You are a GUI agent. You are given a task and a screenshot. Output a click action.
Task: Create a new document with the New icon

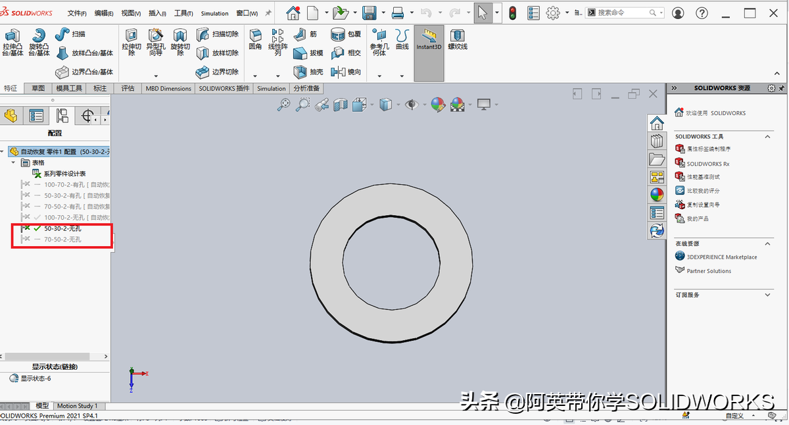(x=313, y=12)
